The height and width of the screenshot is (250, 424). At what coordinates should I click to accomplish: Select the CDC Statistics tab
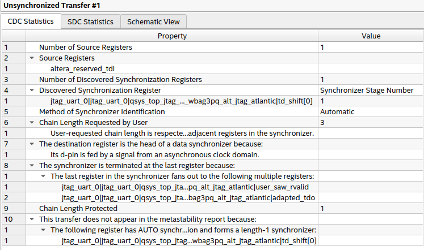click(31, 21)
